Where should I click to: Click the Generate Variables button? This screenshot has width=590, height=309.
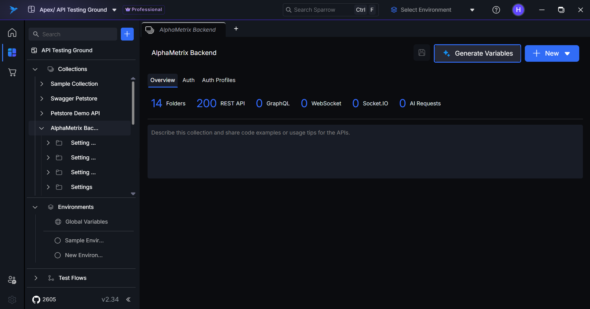pos(477,53)
